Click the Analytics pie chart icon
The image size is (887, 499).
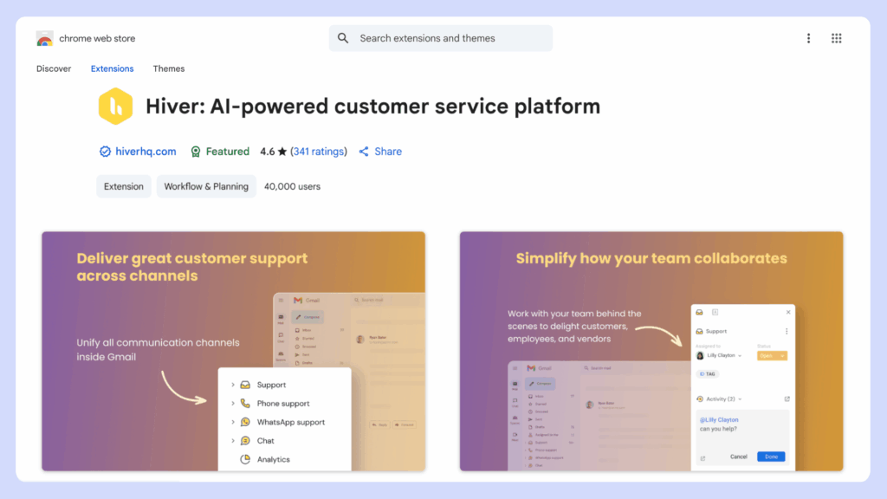pyautogui.click(x=245, y=459)
